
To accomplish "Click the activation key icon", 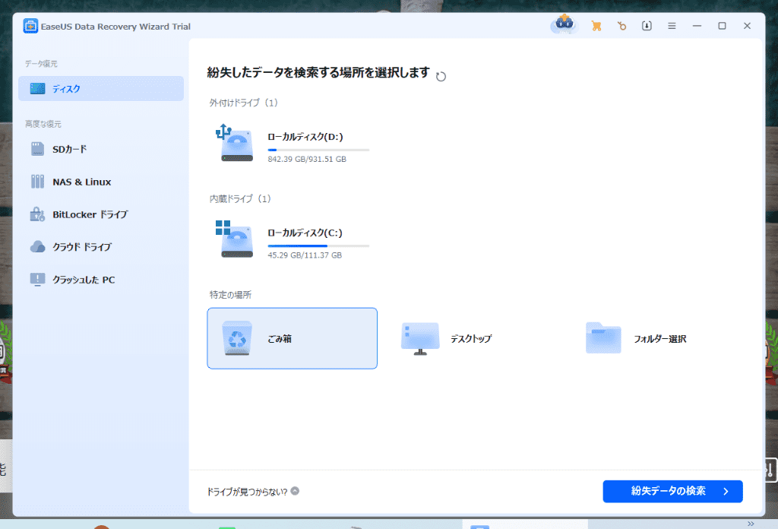I will (x=621, y=26).
